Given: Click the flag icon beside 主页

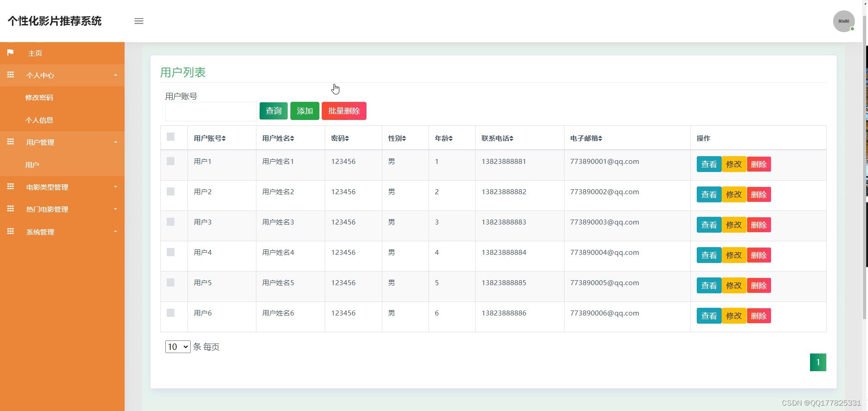Looking at the screenshot, I should tap(10, 53).
